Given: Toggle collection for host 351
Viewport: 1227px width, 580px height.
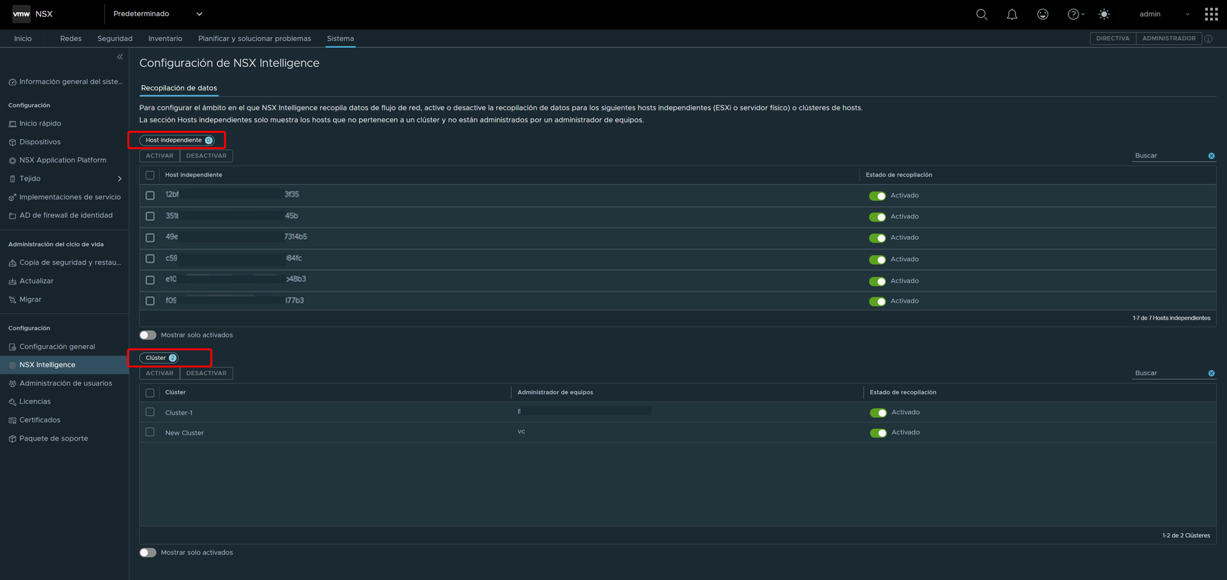Looking at the screenshot, I should pos(877,217).
